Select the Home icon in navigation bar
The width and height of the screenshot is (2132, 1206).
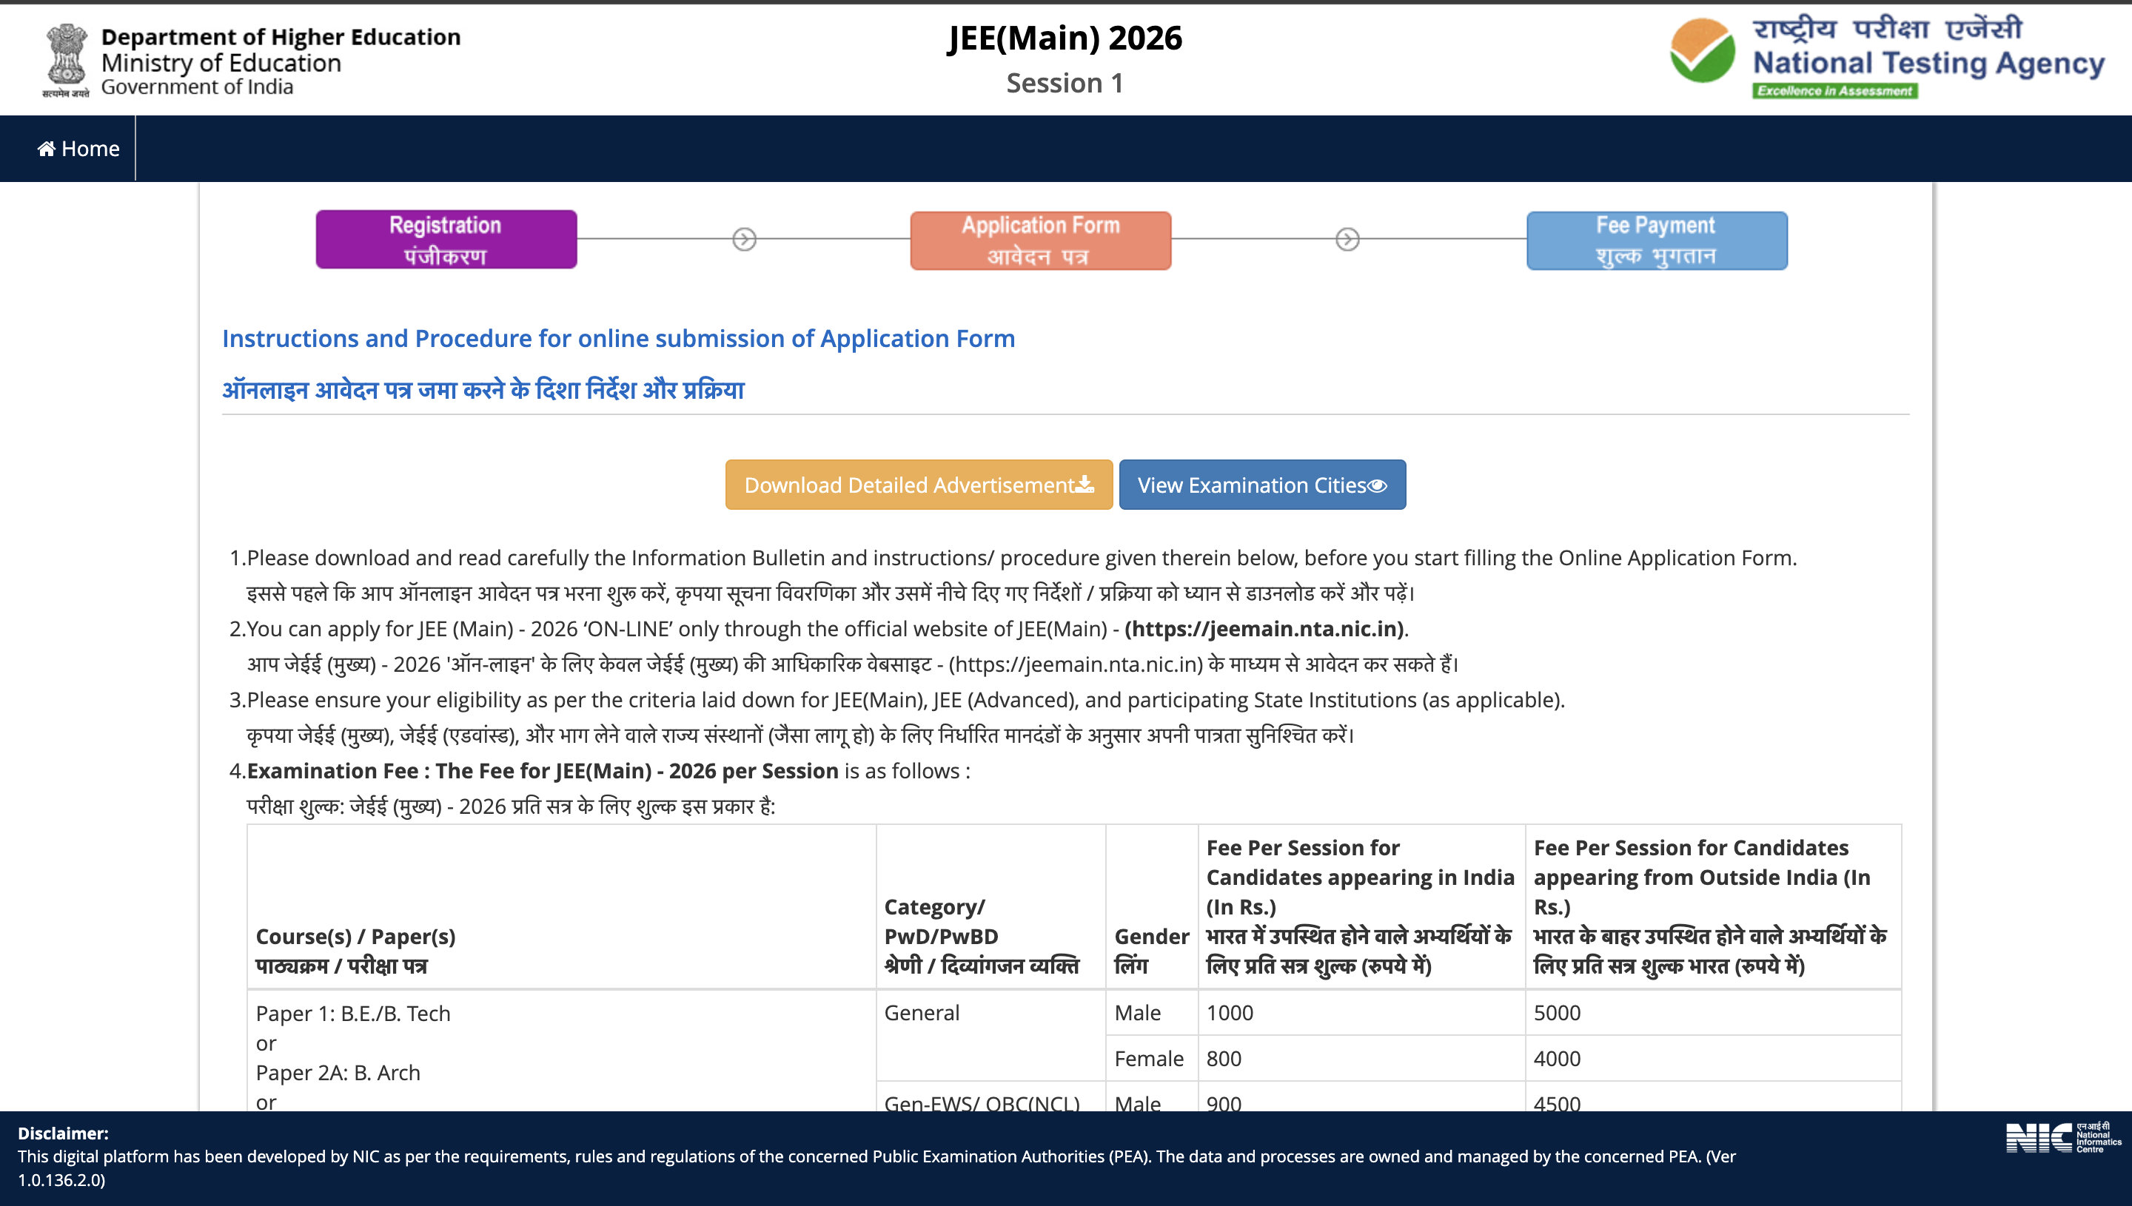tap(46, 147)
